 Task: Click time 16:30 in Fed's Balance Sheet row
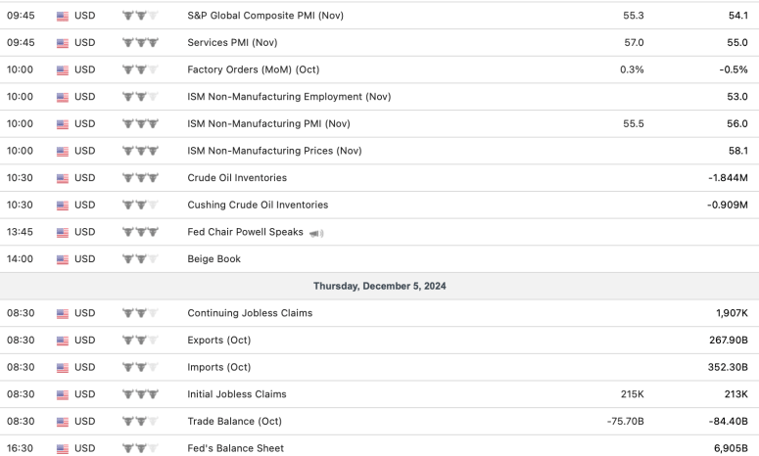[x=21, y=449]
